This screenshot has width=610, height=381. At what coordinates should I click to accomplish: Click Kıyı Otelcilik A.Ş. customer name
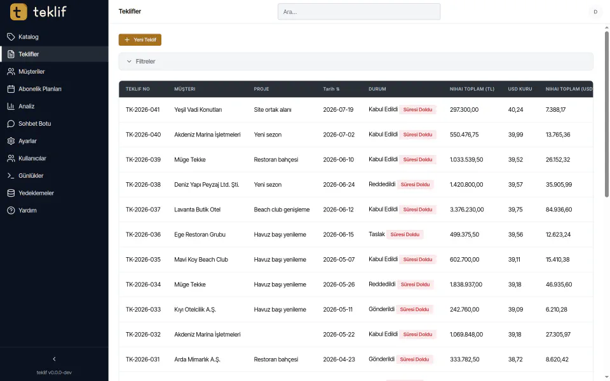[195, 309]
